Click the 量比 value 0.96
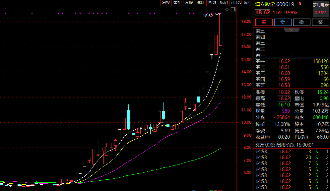Screen dimensions: 330x191 [324, 98]
